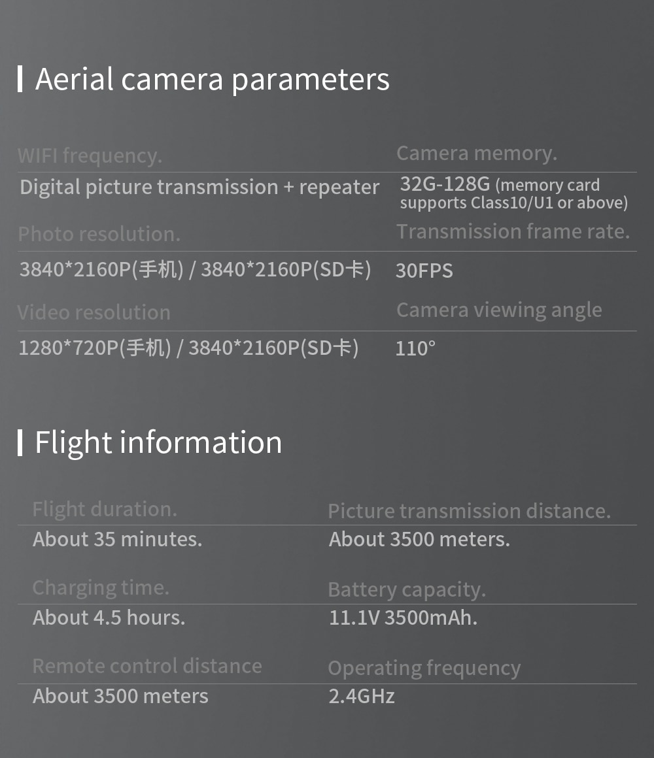Click the 30FPS value

424,271
